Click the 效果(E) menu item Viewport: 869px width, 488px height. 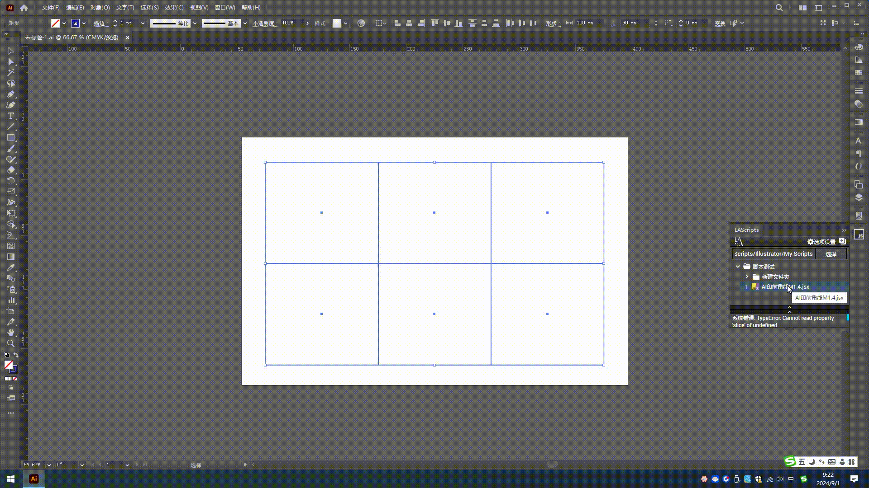coord(173,7)
